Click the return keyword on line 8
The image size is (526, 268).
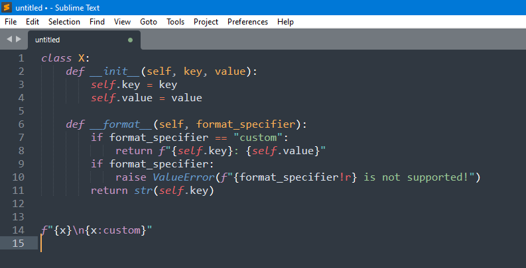tap(134, 151)
